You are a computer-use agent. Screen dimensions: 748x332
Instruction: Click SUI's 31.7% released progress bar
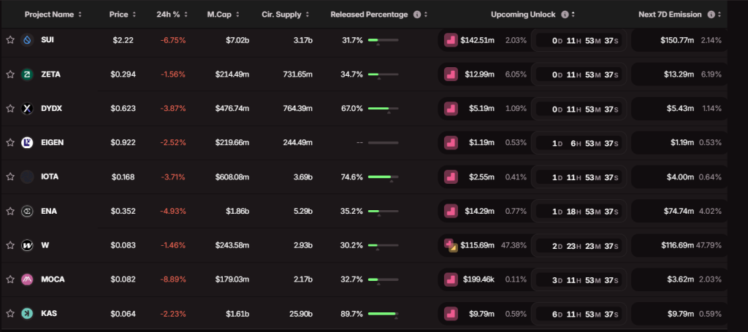pos(383,40)
